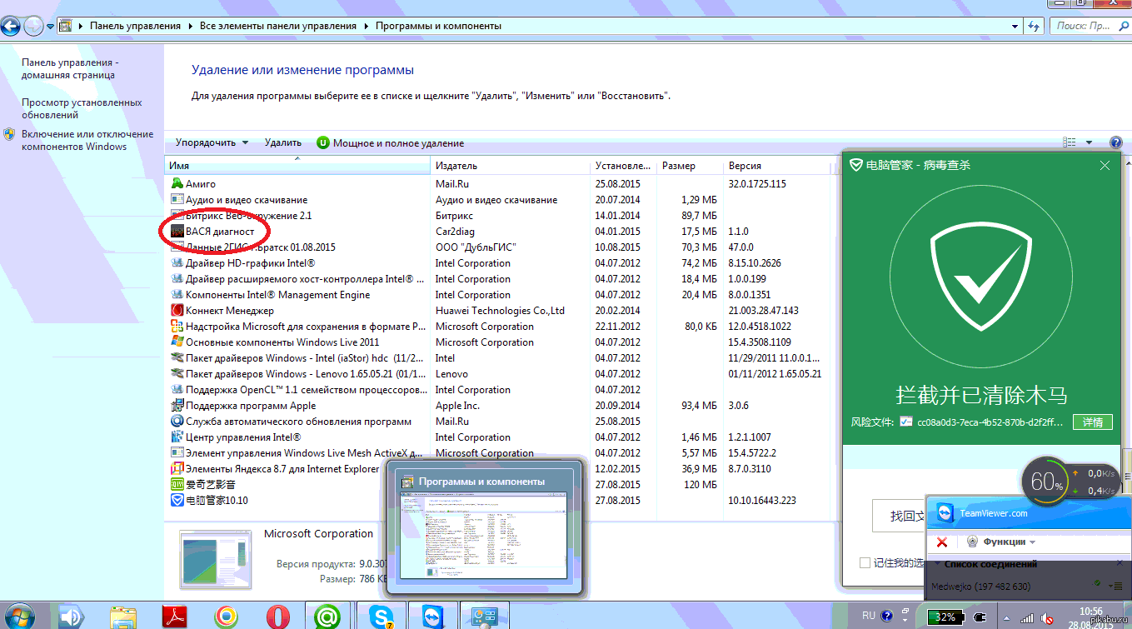Close the green 电脑管家 popup with X

pos(1105,165)
